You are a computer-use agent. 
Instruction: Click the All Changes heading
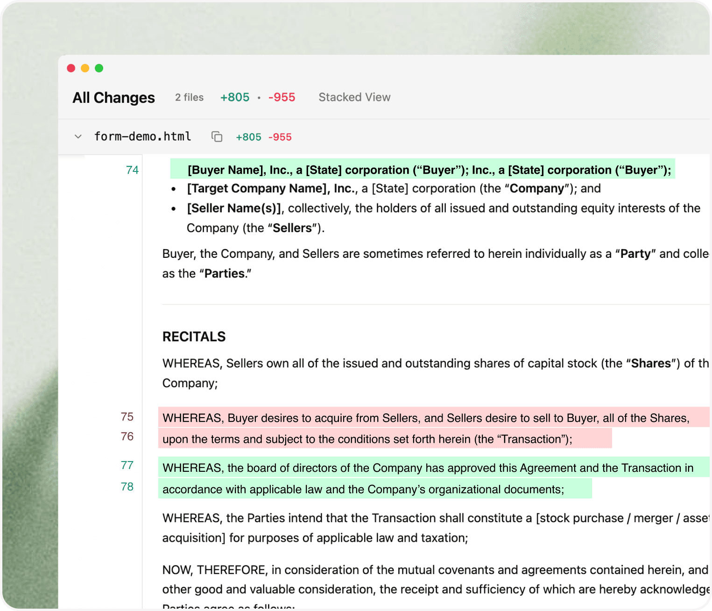[x=113, y=98]
